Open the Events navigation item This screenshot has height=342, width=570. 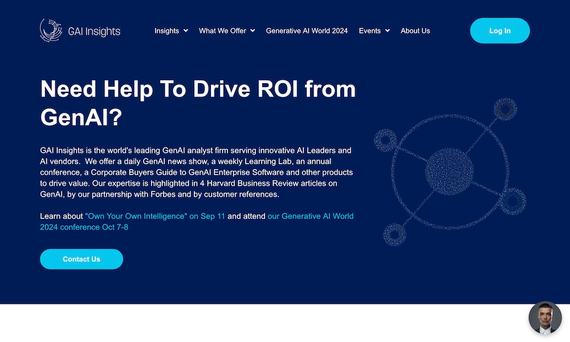click(x=369, y=31)
